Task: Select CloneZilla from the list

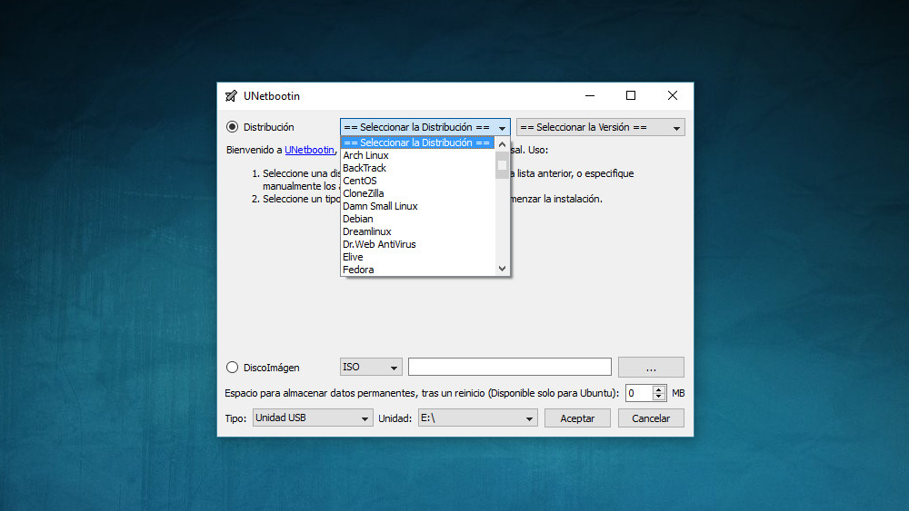Action: coord(417,193)
